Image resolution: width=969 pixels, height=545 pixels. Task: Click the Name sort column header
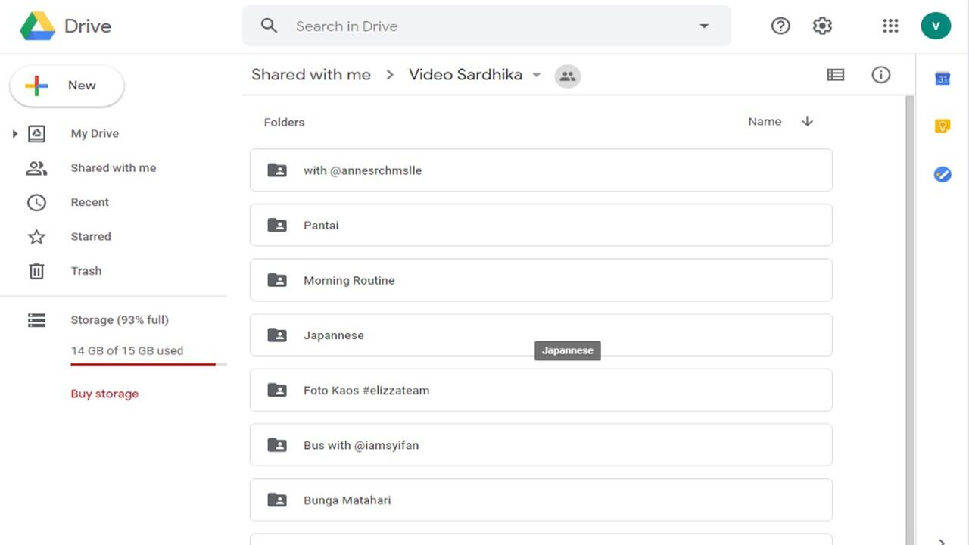point(765,121)
